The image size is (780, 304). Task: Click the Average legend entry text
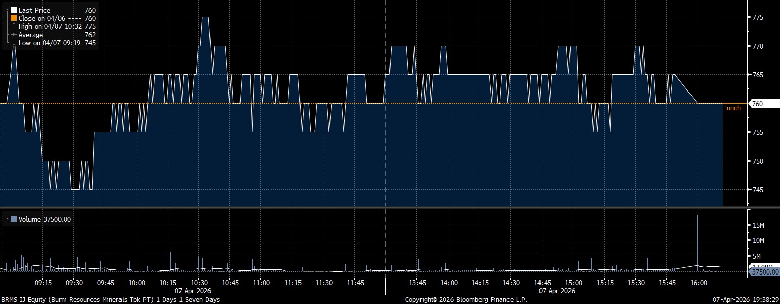click(31, 35)
